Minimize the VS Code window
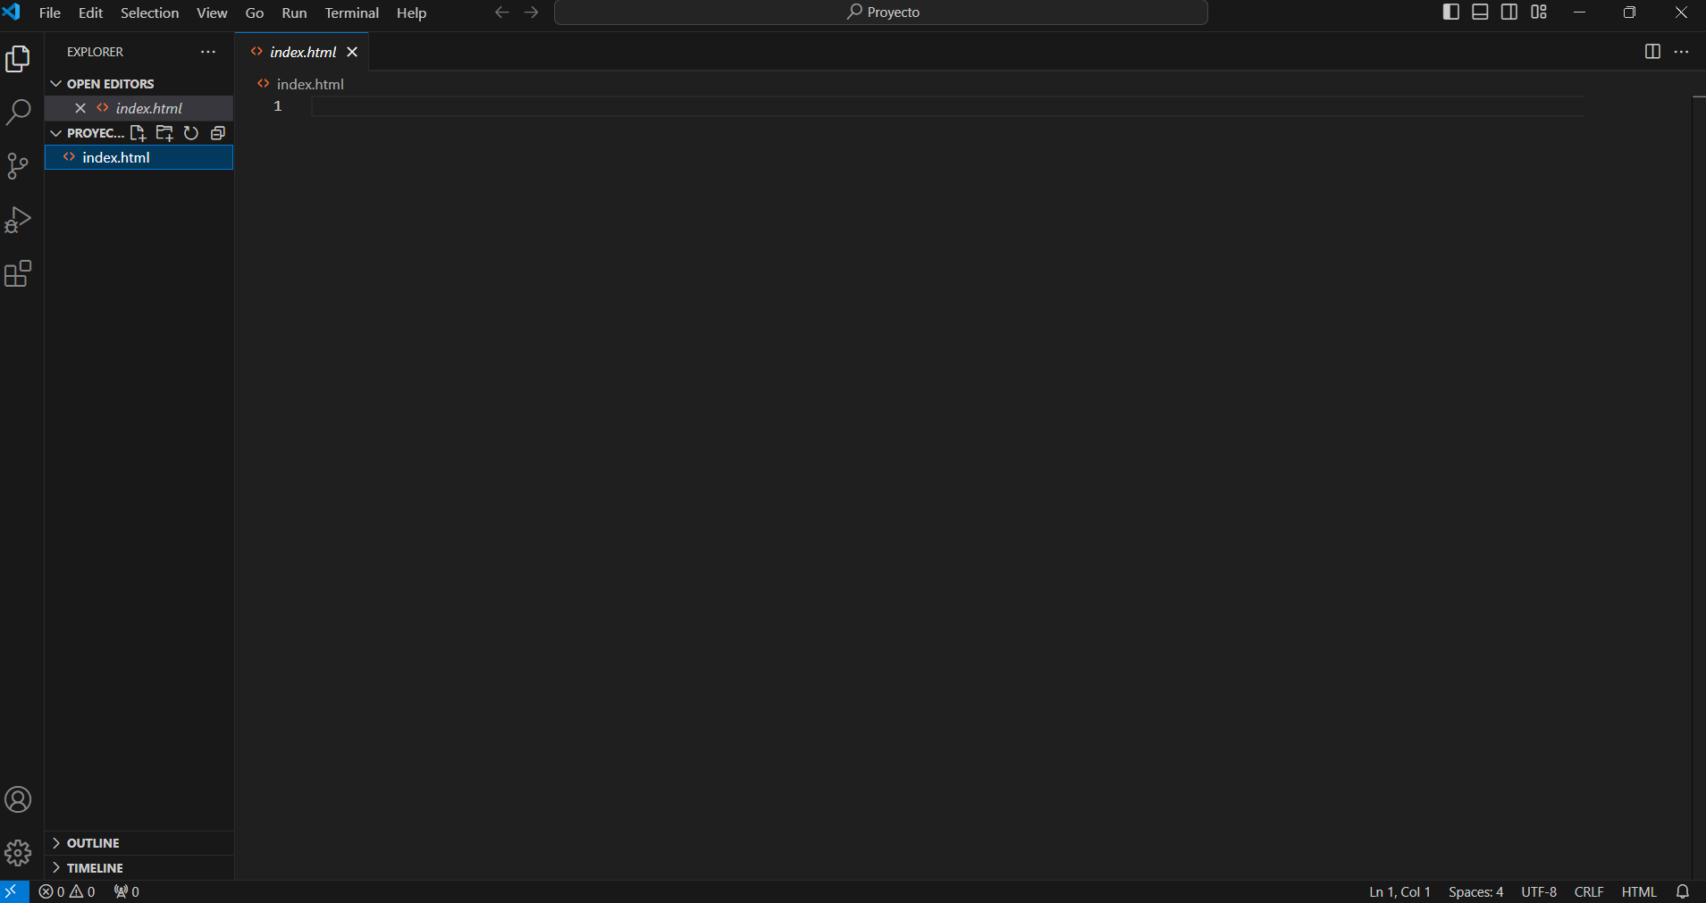 pyautogui.click(x=1580, y=13)
